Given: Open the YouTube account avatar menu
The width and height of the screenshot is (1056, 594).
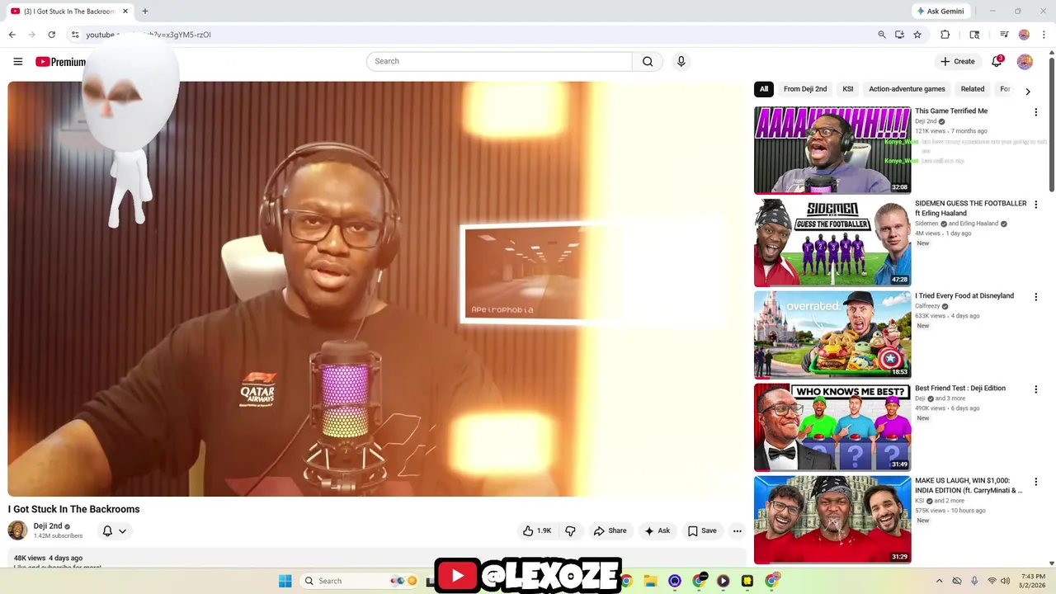Looking at the screenshot, I should 1025,62.
